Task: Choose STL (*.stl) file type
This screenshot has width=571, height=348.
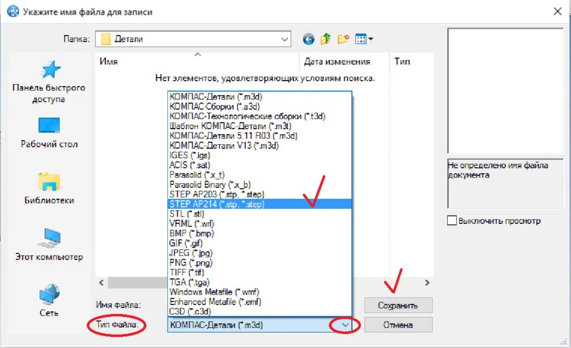Action: click(x=260, y=214)
